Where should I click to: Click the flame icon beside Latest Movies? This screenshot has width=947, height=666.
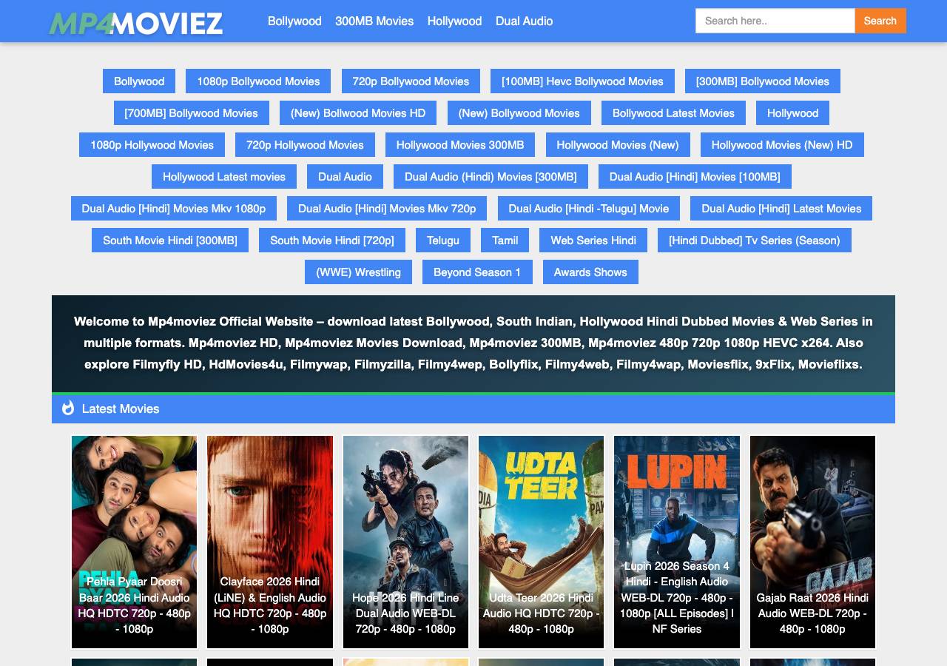(68, 408)
